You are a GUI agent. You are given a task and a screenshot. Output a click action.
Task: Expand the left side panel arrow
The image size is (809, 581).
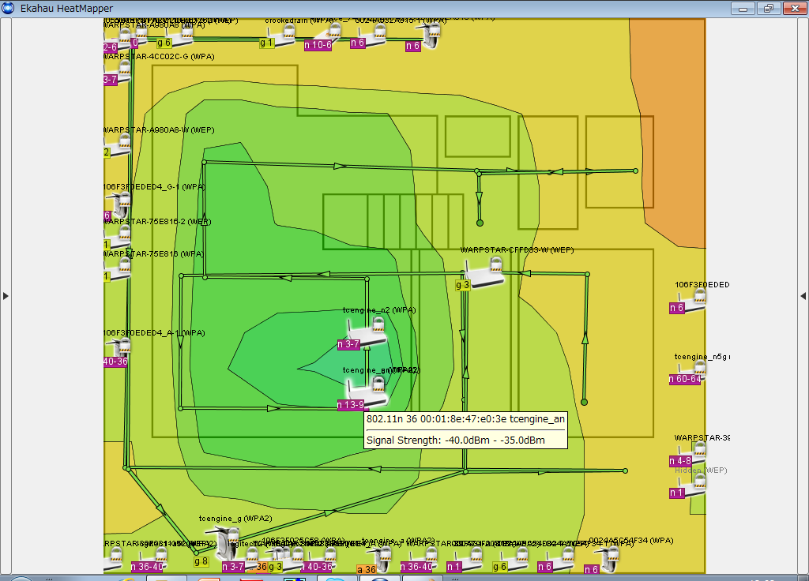tap(6, 296)
